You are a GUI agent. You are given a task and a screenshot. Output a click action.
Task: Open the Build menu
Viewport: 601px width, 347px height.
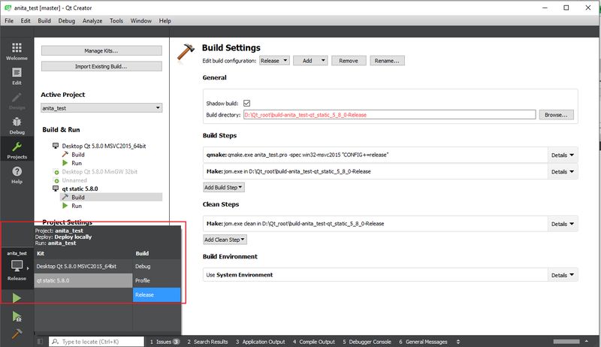pos(44,21)
